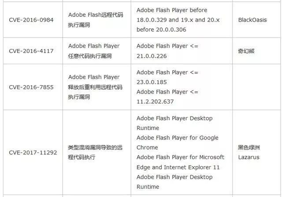Click the empty attribution cell for CVE-2016-7855

pyautogui.click(x=257, y=87)
